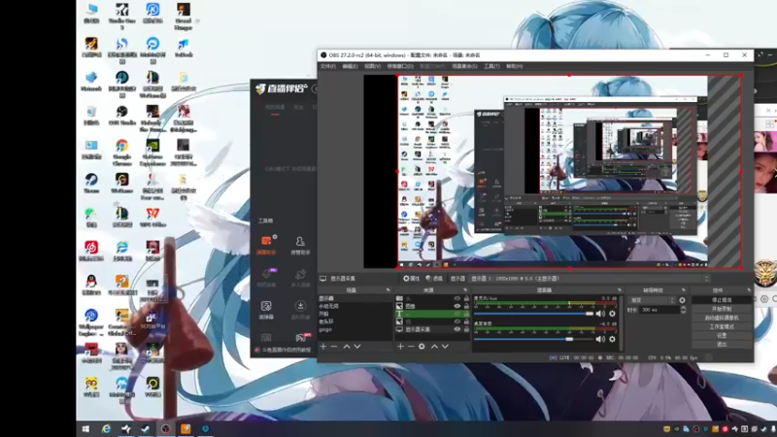Viewport: 777px width, 437px height.
Task: Move the selected scene down
Action: coord(356,347)
